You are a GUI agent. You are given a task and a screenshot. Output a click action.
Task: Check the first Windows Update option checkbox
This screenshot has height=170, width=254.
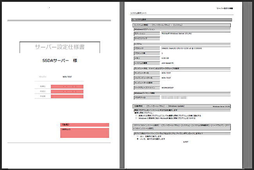coord(136,115)
